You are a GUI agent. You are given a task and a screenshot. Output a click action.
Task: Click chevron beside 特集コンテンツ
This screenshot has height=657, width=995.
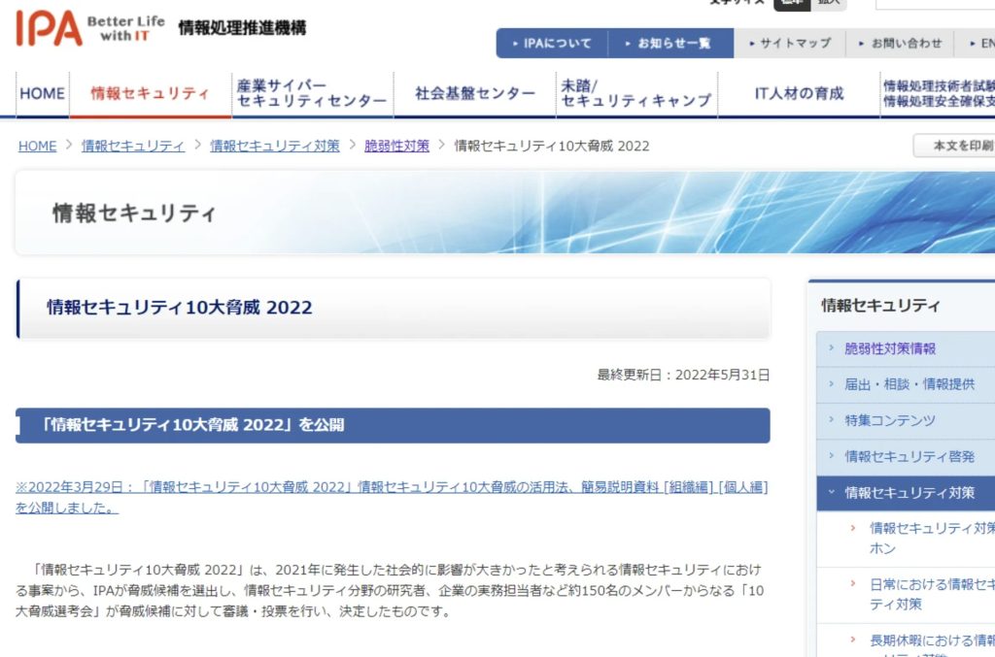[x=832, y=419]
